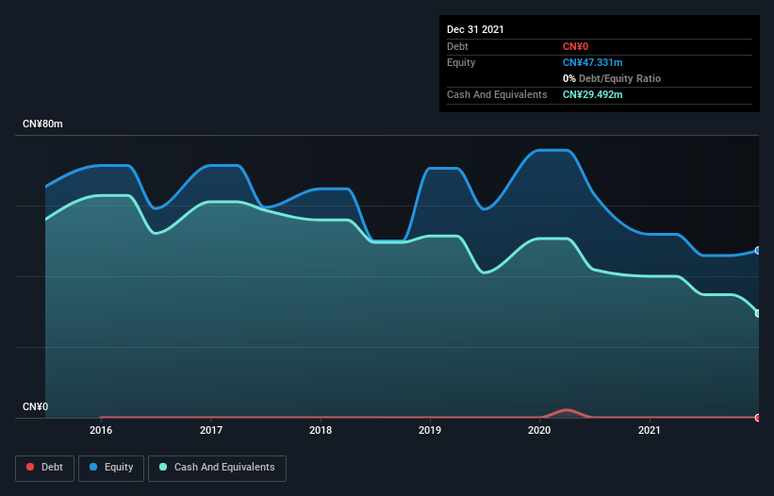
Task: Toggle the Debt legend button
Action: click(44, 468)
